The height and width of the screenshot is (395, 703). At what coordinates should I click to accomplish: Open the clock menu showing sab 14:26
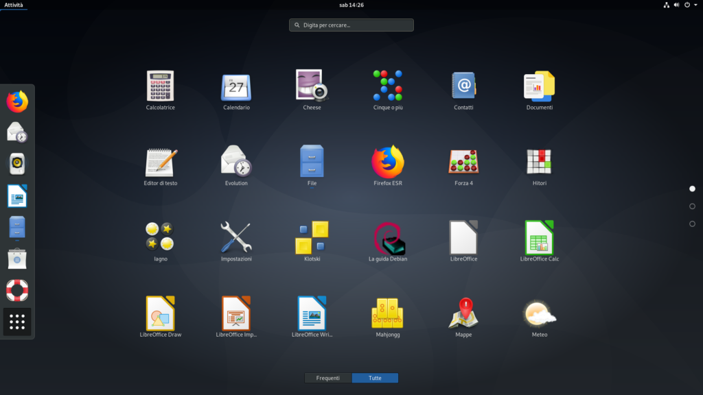(x=351, y=5)
